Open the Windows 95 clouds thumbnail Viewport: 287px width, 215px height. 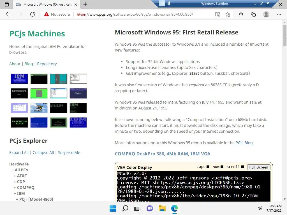click(x=39, y=108)
